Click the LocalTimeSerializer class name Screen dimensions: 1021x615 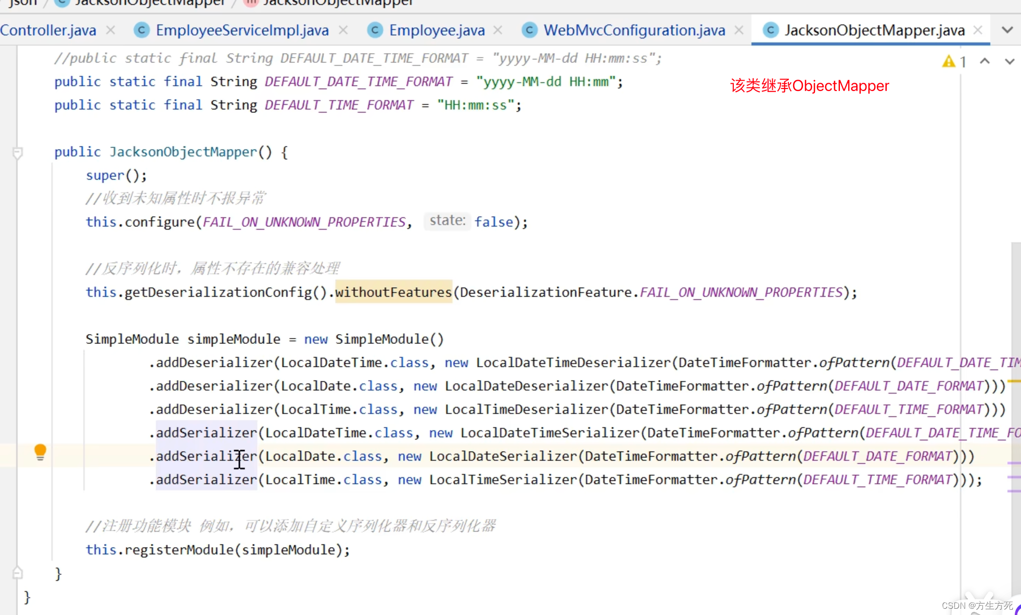(503, 480)
